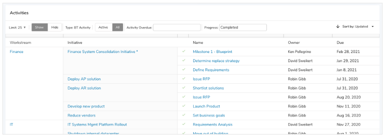Select the Hide toggle button
This screenshot has height=137, width=385.
coord(55,27)
